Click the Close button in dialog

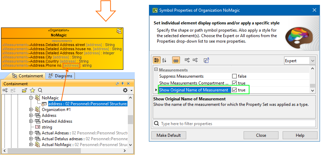pyautogui.click(x=261, y=135)
